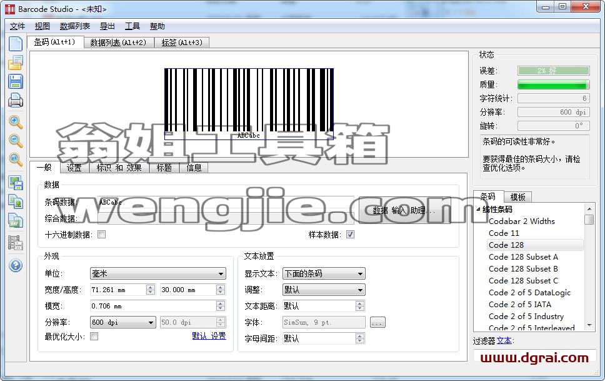
Task: Open the 标题 tab
Action: (164, 168)
